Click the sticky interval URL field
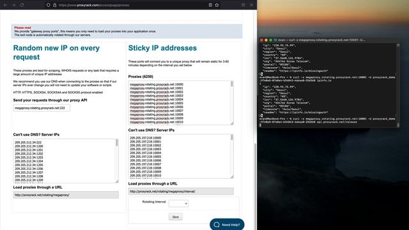409x230 pixels. point(181,192)
